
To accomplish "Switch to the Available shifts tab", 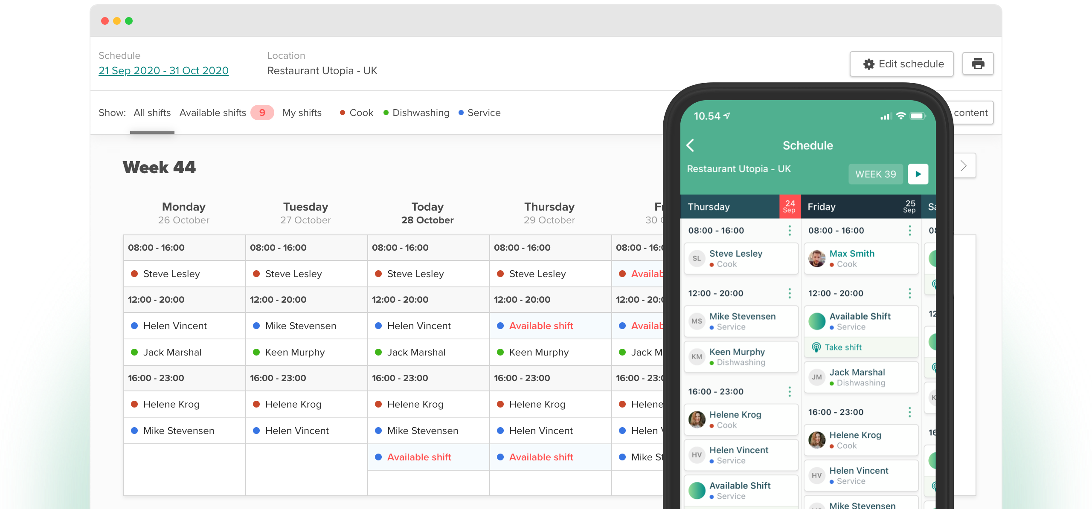I will click(x=212, y=113).
